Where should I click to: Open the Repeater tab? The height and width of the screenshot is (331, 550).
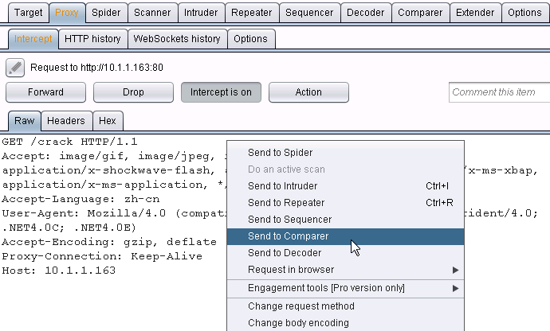(252, 13)
